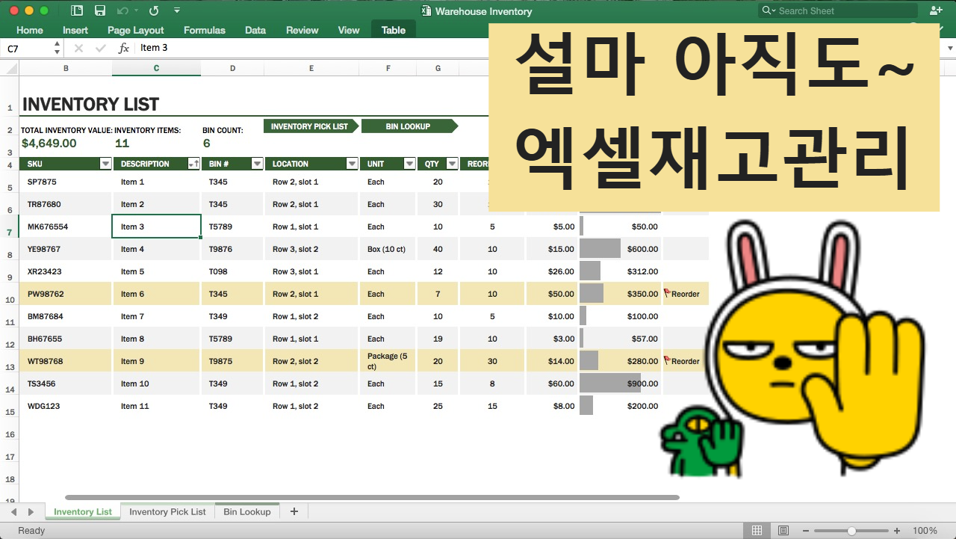This screenshot has width=956, height=539.
Task: Open the BIN # column filter dropdown
Action: click(x=257, y=164)
